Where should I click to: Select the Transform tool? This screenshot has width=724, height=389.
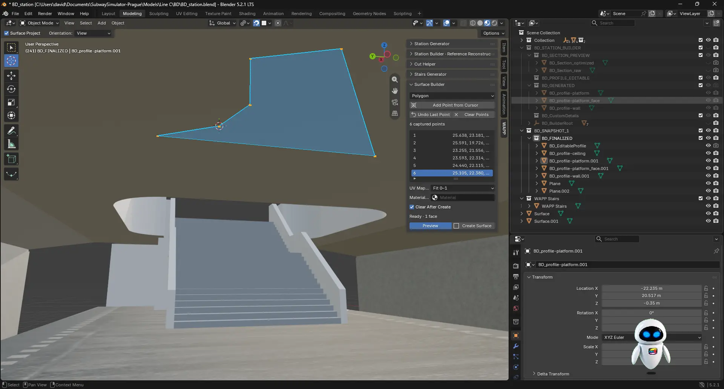click(x=11, y=115)
